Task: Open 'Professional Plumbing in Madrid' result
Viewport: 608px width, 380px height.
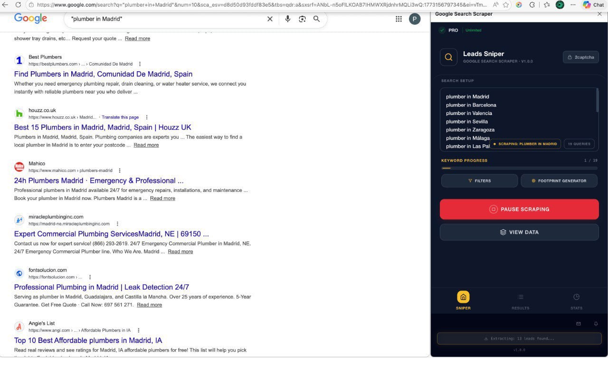Action: 102,287
